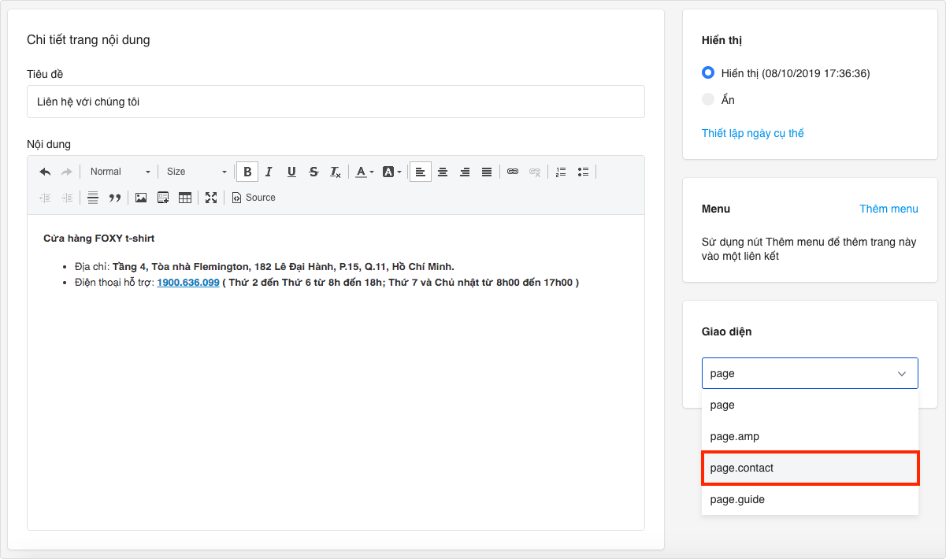946x559 pixels.
Task: Apply italic formatting to text
Action: (269, 172)
